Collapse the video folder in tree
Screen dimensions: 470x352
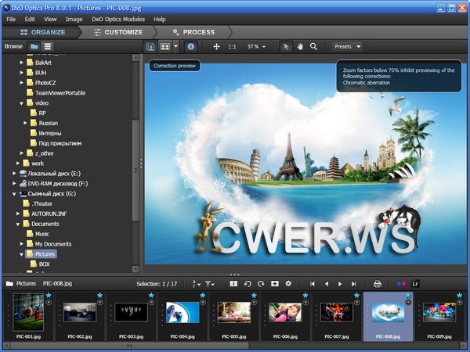(x=22, y=102)
